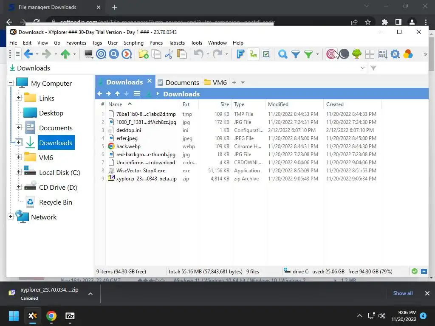
Task: Collapse the My Computer tree node
Action: click(x=11, y=83)
